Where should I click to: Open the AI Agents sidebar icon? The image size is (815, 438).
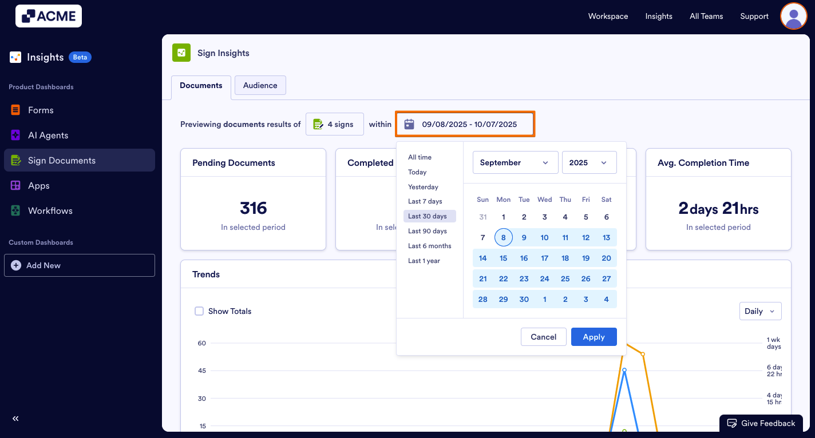coord(15,135)
